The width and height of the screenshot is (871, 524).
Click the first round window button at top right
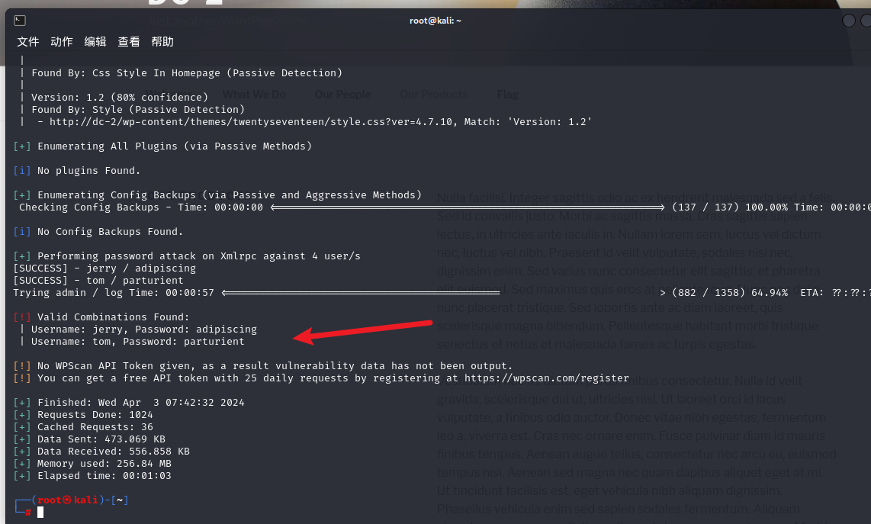point(848,21)
